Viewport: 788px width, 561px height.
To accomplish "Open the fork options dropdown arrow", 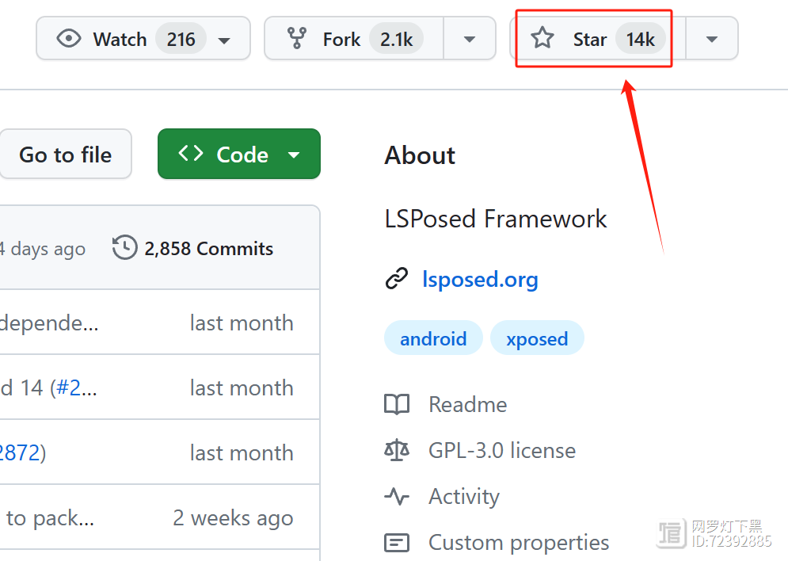I will click(x=470, y=39).
